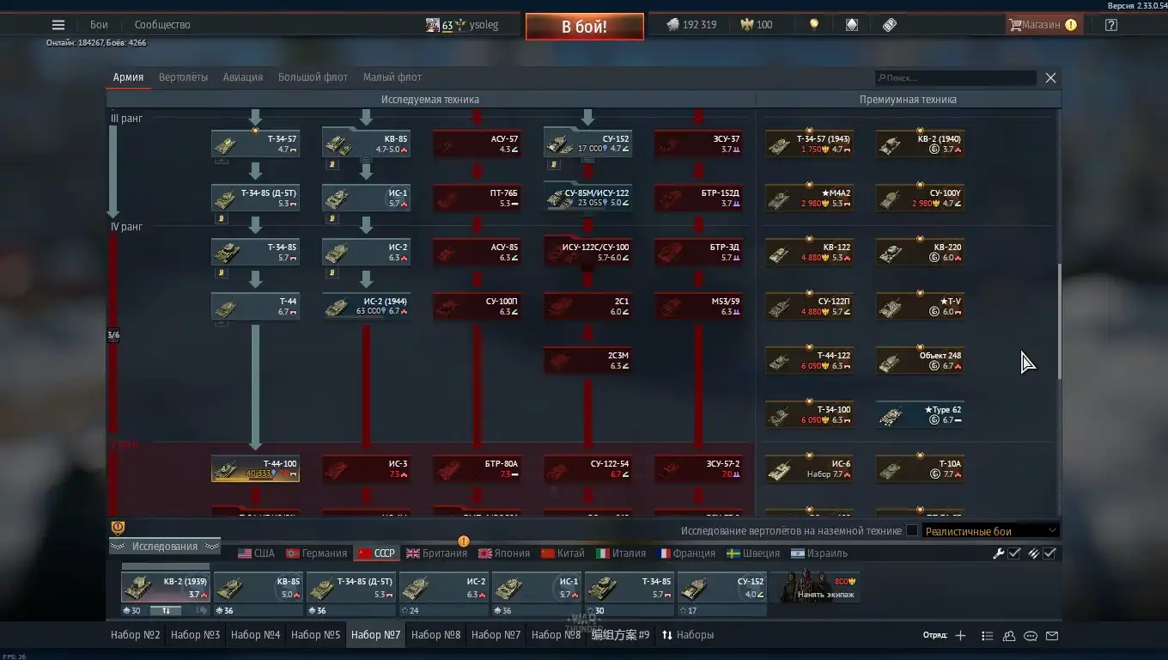This screenshot has width=1168, height=660.
Task: Select the Китай nation tab
Action: [563, 553]
